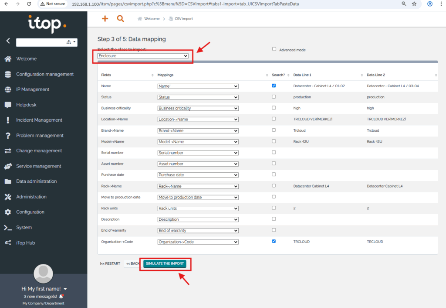Click the orange magnifier search icon
446x308 pixels.
[x=120, y=19]
